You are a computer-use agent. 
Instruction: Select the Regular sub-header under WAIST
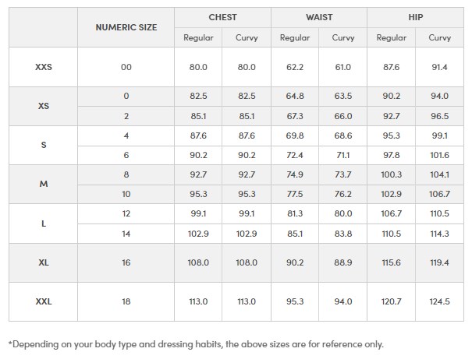click(295, 37)
